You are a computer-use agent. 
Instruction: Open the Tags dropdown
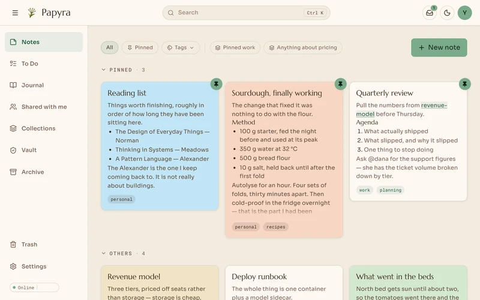click(x=181, y=48)
